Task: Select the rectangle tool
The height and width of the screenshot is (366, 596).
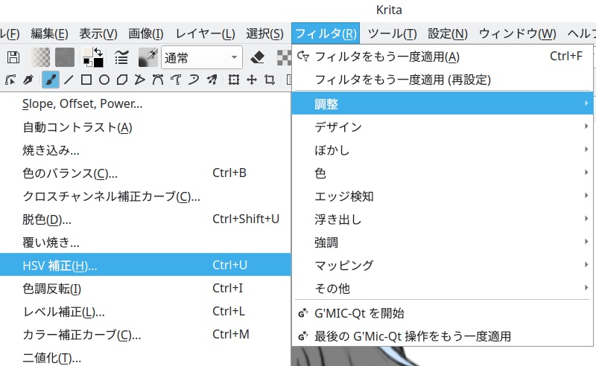Action: pos(86,80)
